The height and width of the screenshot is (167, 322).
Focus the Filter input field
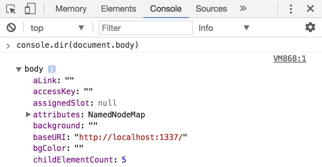coord(145,28)
